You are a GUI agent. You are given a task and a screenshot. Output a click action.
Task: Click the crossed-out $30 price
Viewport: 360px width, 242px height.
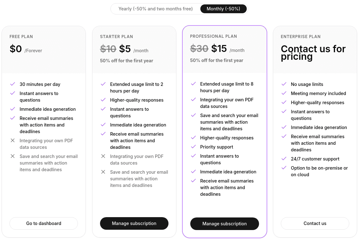point(199,48)
